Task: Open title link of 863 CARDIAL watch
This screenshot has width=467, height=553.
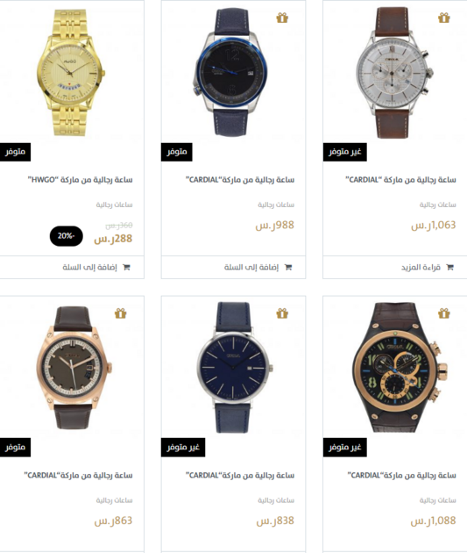Action: (78, 476)
